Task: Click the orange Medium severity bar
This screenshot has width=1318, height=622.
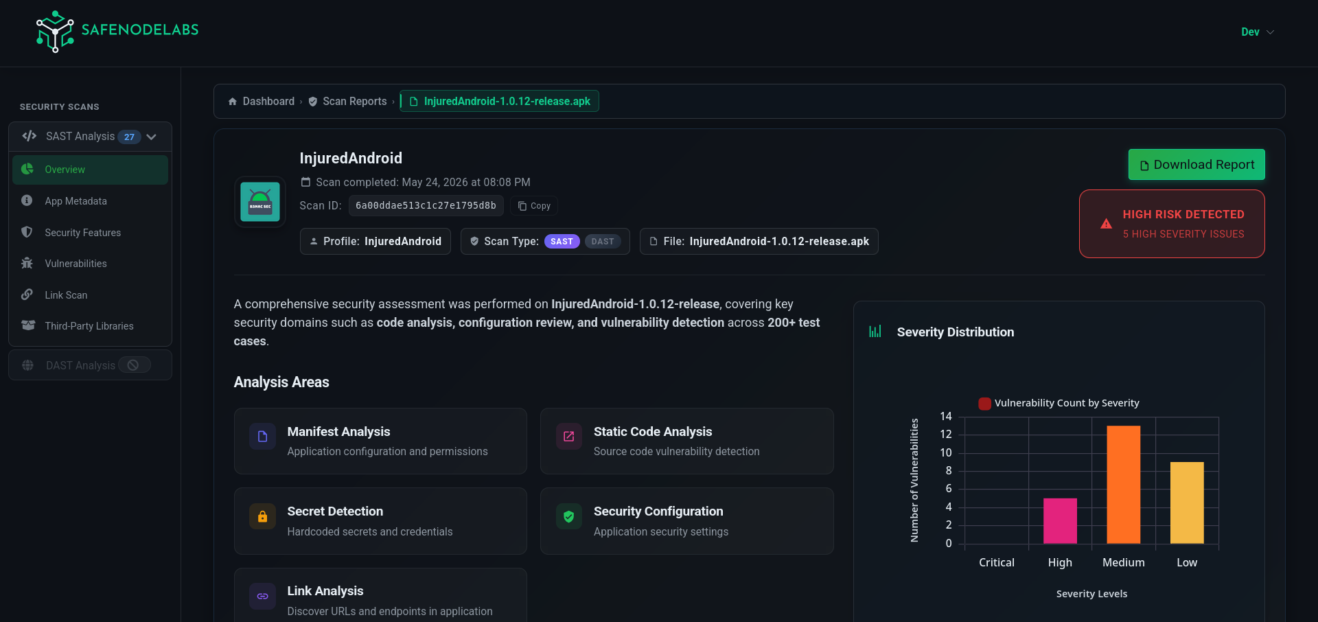Action: click(1124, 485)
